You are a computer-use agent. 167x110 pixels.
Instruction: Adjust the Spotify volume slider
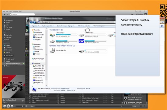tap(21, 106)
